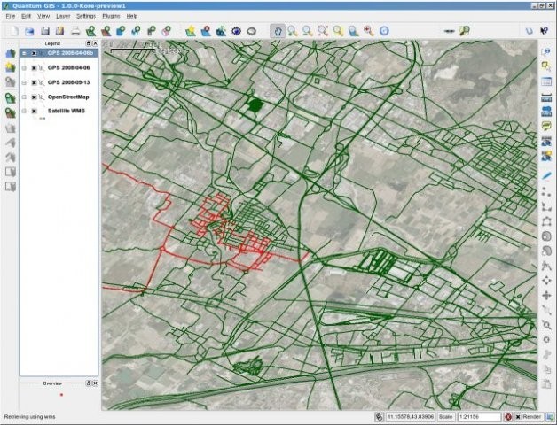
Task: Undock the Overview panel
Action: [x=89, y=383]
